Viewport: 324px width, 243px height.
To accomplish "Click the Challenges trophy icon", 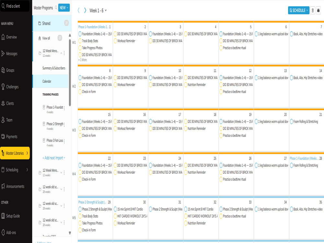I will pos(3,87).
